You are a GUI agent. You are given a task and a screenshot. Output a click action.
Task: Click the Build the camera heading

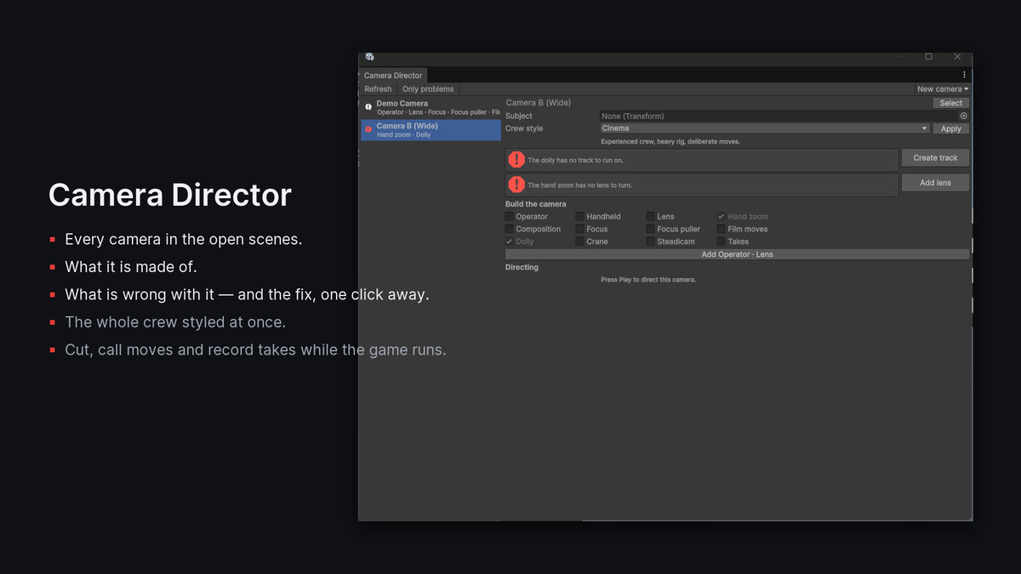click(536, 204)
